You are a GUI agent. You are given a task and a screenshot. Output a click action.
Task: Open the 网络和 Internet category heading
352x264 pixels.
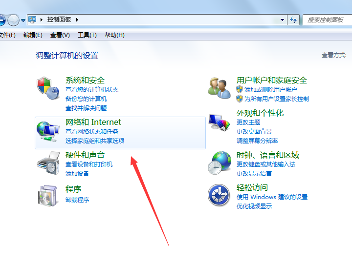pos(93,122)
